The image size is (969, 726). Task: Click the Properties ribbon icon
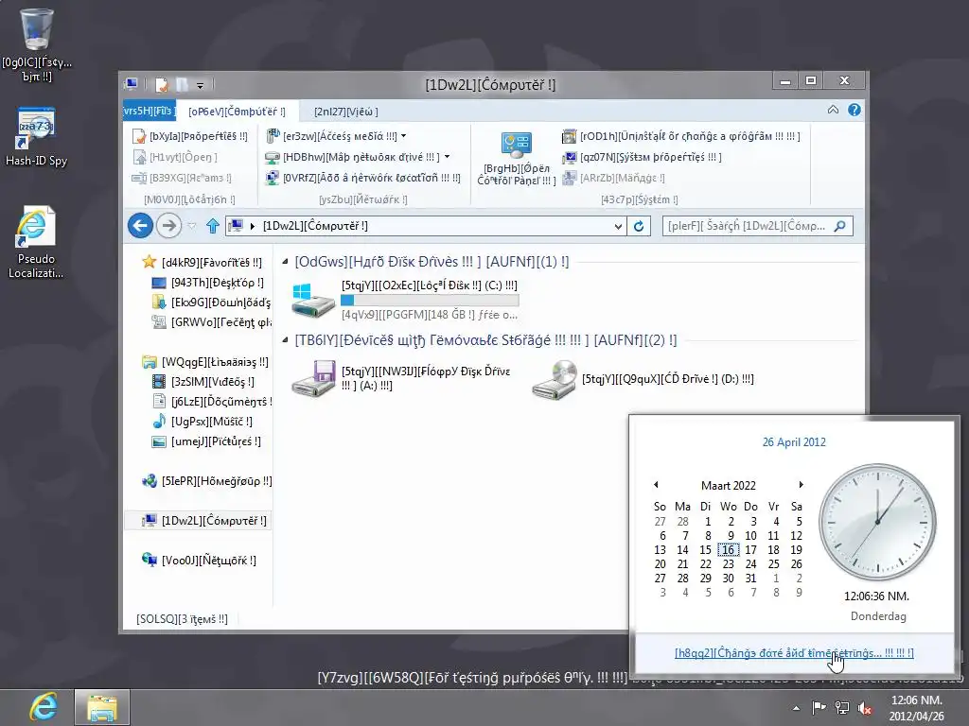139,136
